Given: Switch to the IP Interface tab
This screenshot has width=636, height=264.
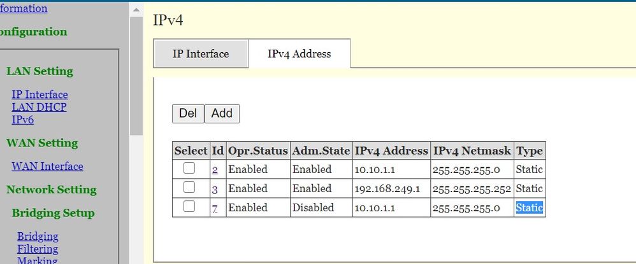Looking at the screenshot, I should (201, 54).
